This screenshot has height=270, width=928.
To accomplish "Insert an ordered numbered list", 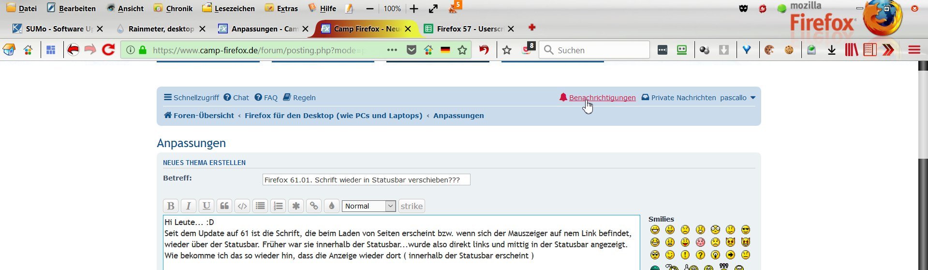I will tap(278, 206).
